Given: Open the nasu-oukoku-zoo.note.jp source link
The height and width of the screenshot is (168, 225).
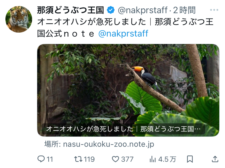Looking at the screenshot, I should (x=99, y=144).
